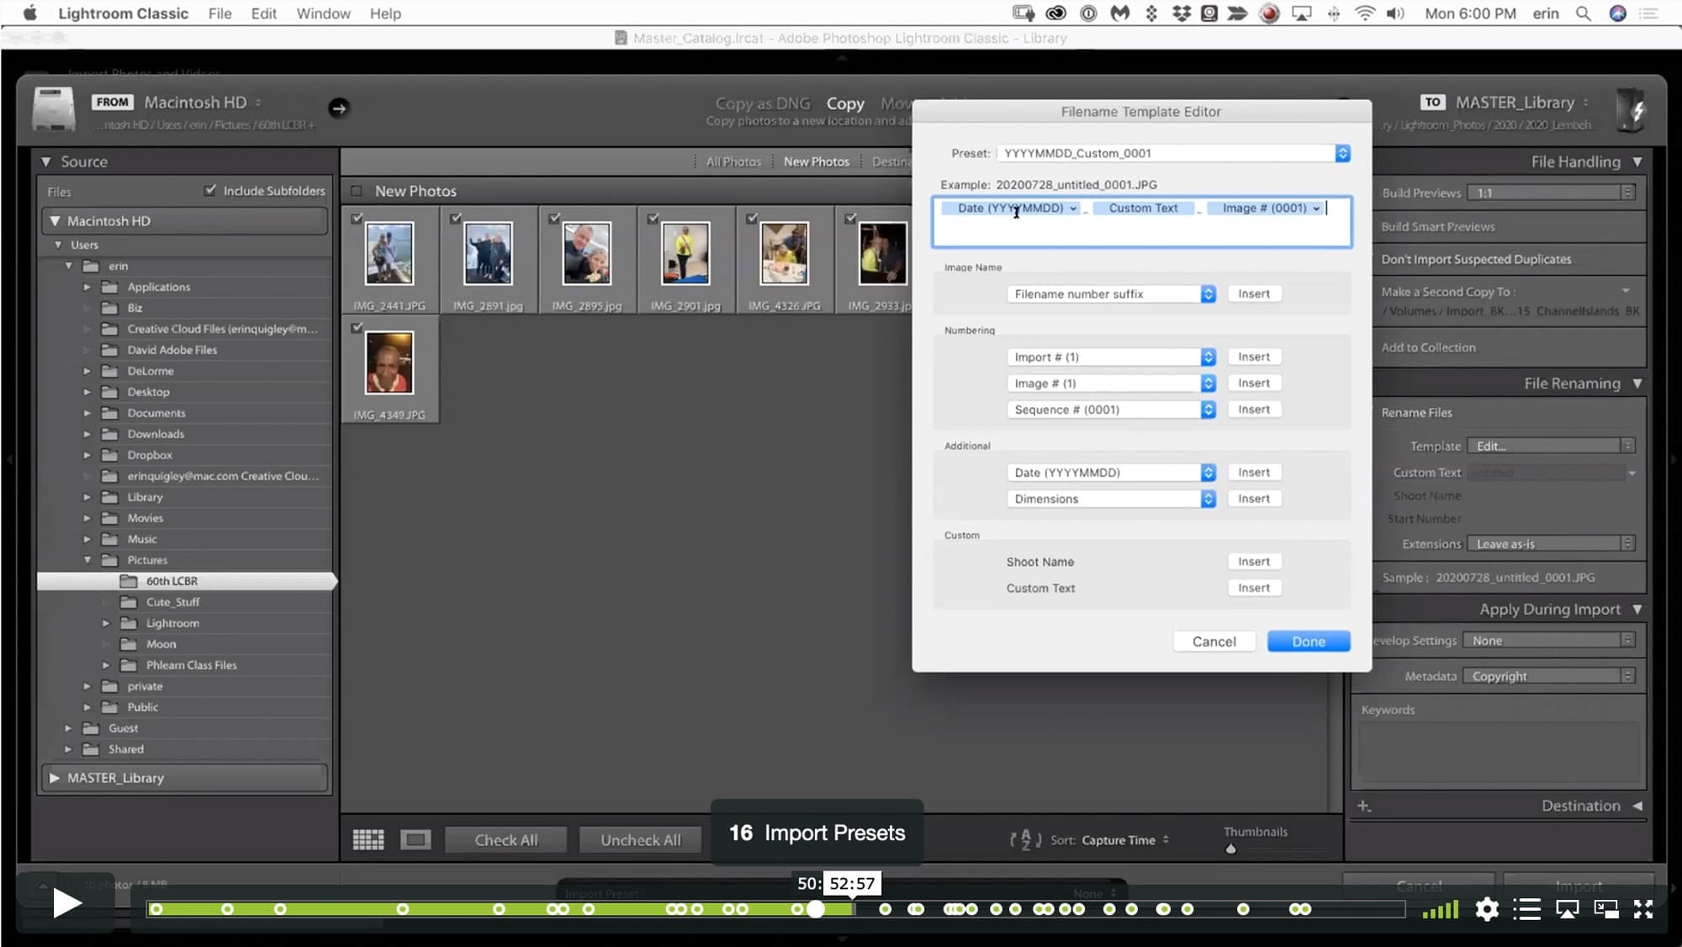Toggle the New Photos group checkbox
1682x947 pixels.
[357, 191]
